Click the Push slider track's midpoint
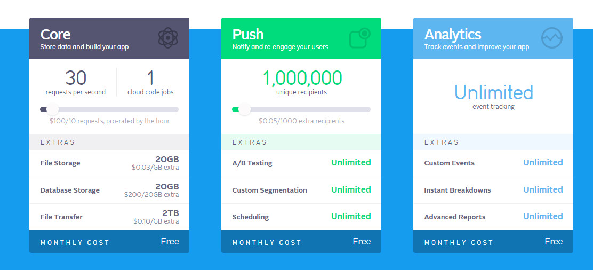The width and height of the screenshot is (593, 270). [301, 109]
